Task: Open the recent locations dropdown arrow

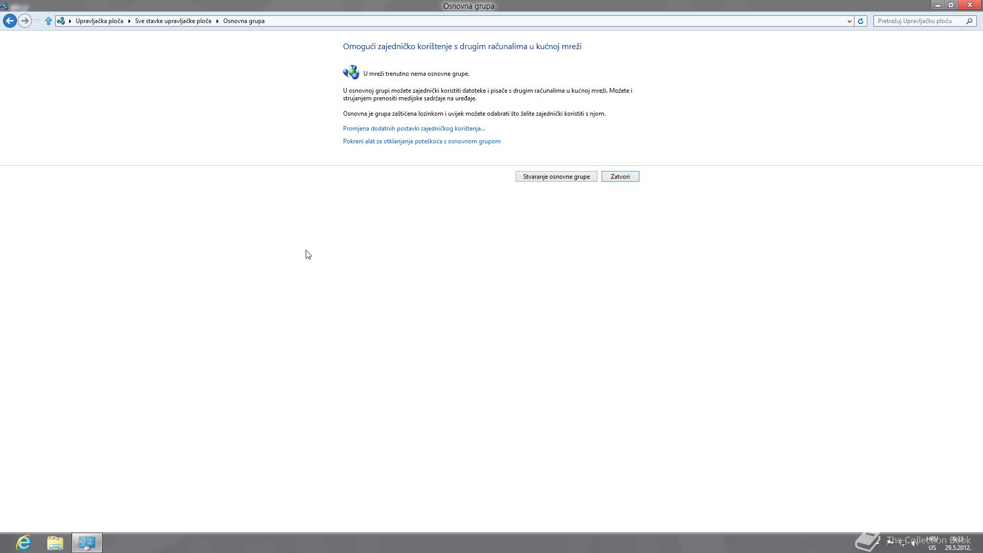Action: click(x=37, y=21)
